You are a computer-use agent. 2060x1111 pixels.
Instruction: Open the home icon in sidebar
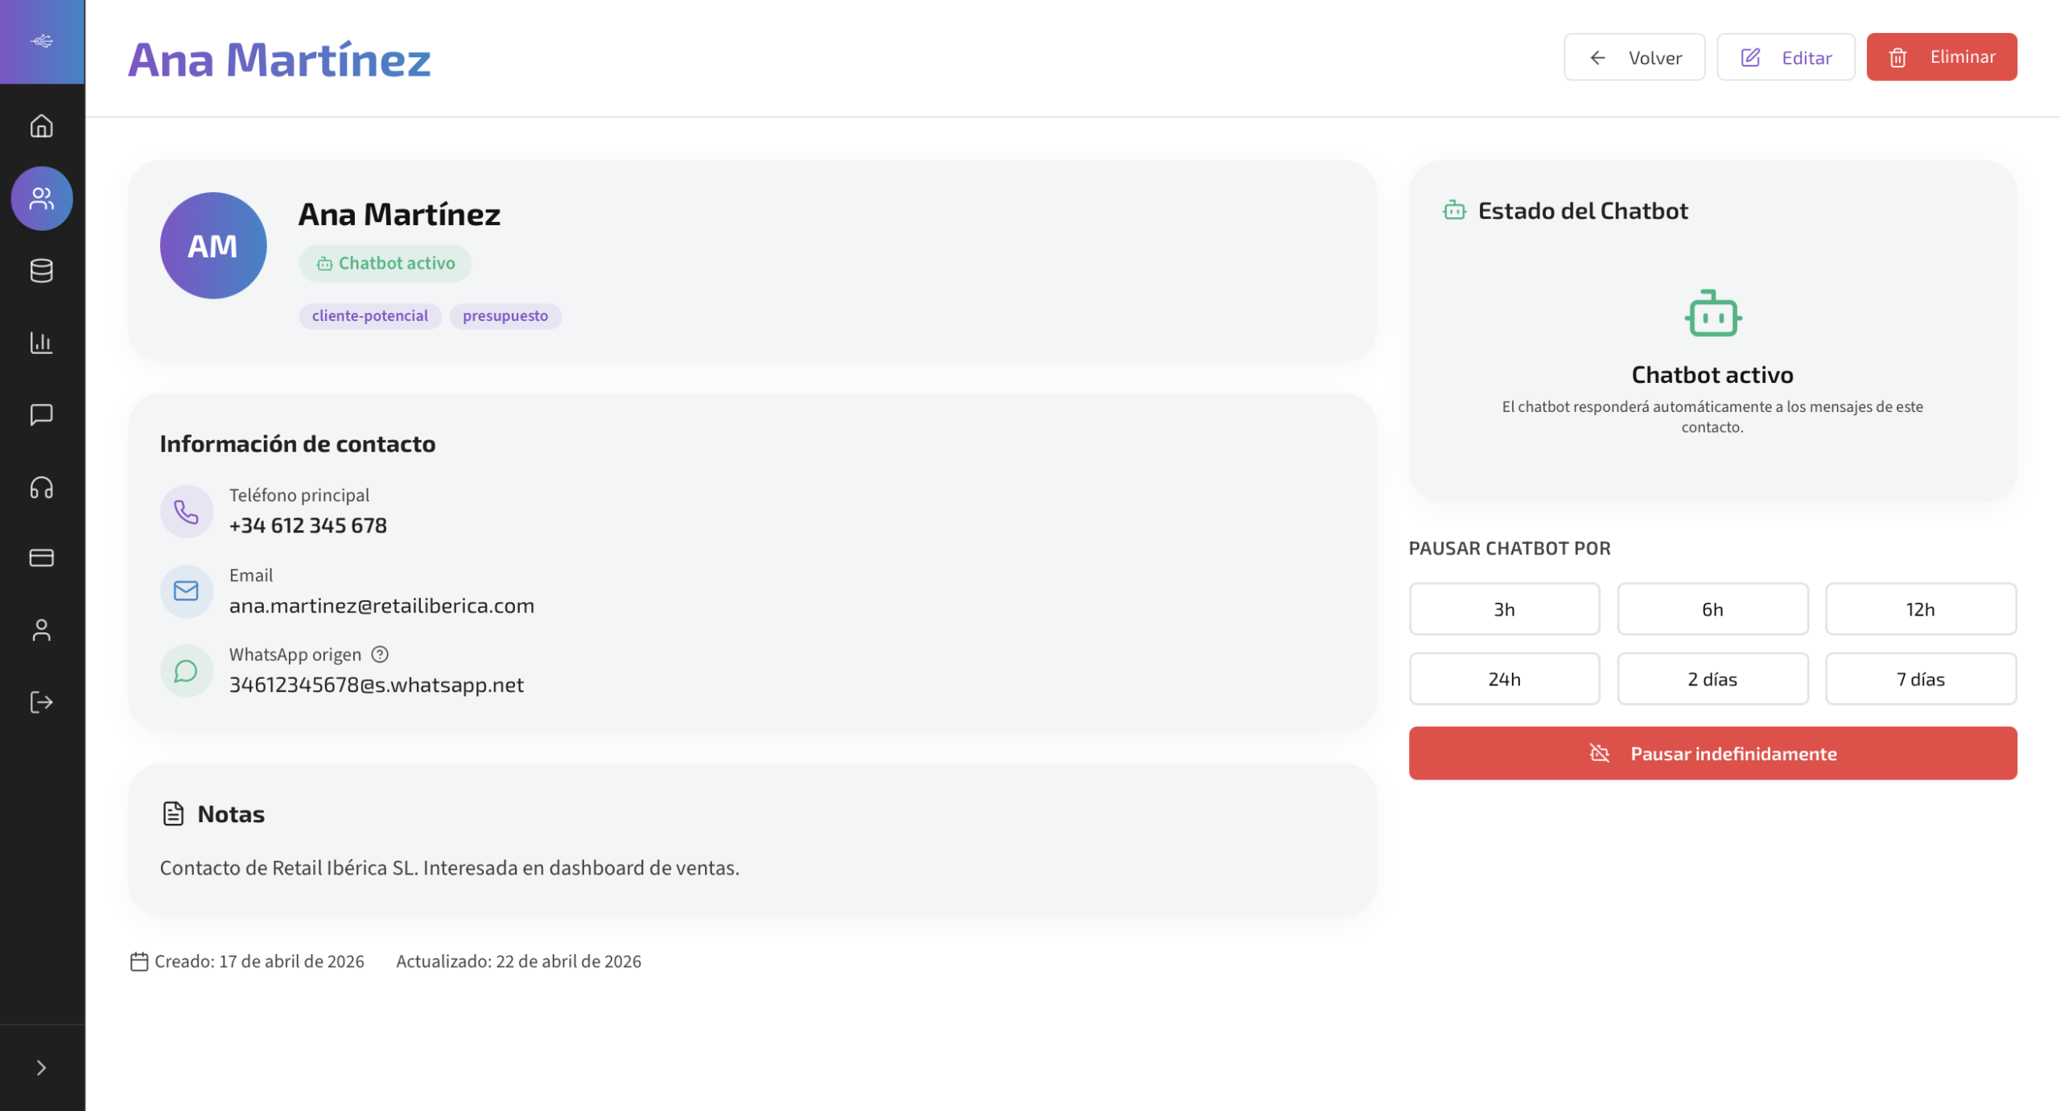42,126
